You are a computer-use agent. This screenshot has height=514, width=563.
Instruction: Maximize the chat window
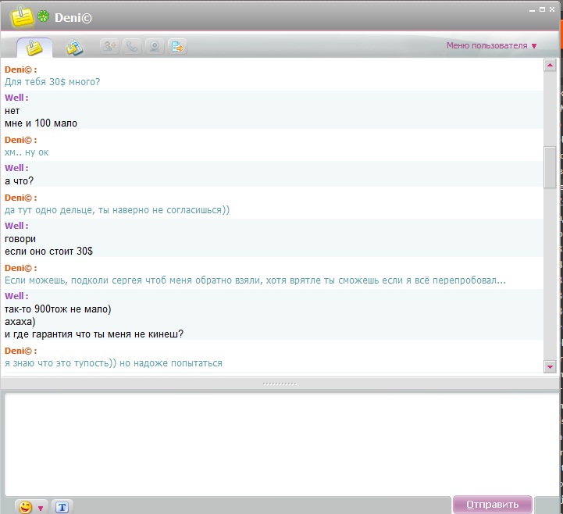[542, 9]
